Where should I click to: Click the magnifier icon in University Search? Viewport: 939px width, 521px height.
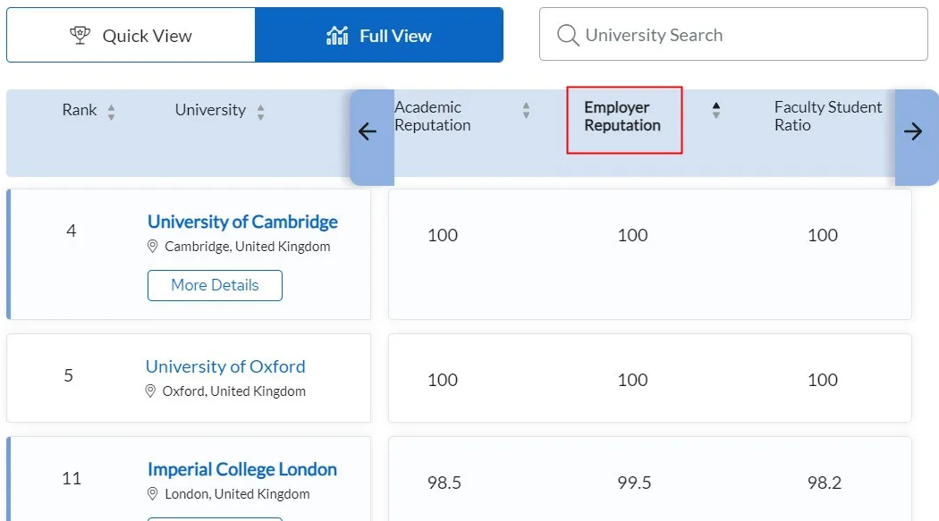tap(568, 35)
